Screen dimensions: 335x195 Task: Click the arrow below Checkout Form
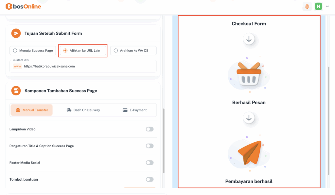coord(249,39)
